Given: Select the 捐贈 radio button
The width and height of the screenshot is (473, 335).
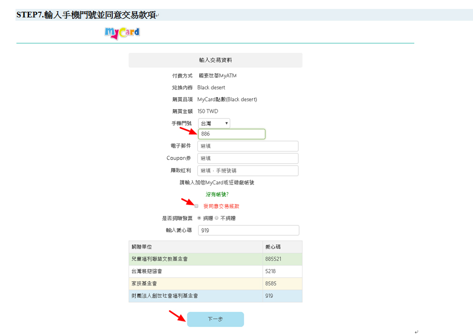Looking at the screenshot, I should click(199, 218).
